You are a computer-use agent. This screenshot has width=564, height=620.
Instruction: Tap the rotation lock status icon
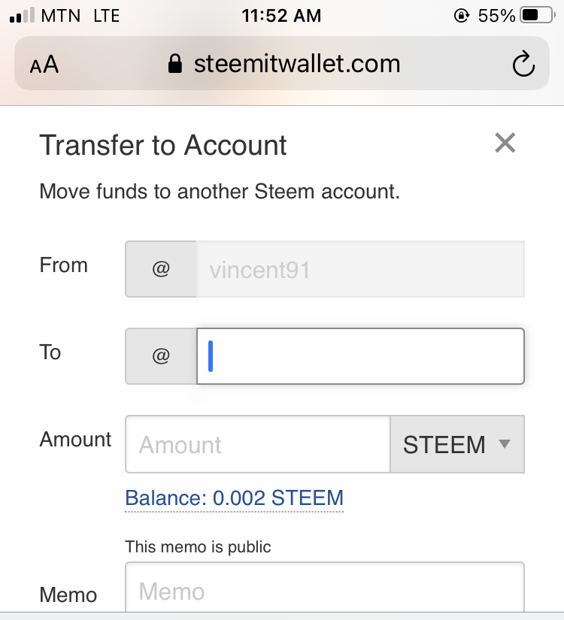pyautogui.click(x=462, y=15)
